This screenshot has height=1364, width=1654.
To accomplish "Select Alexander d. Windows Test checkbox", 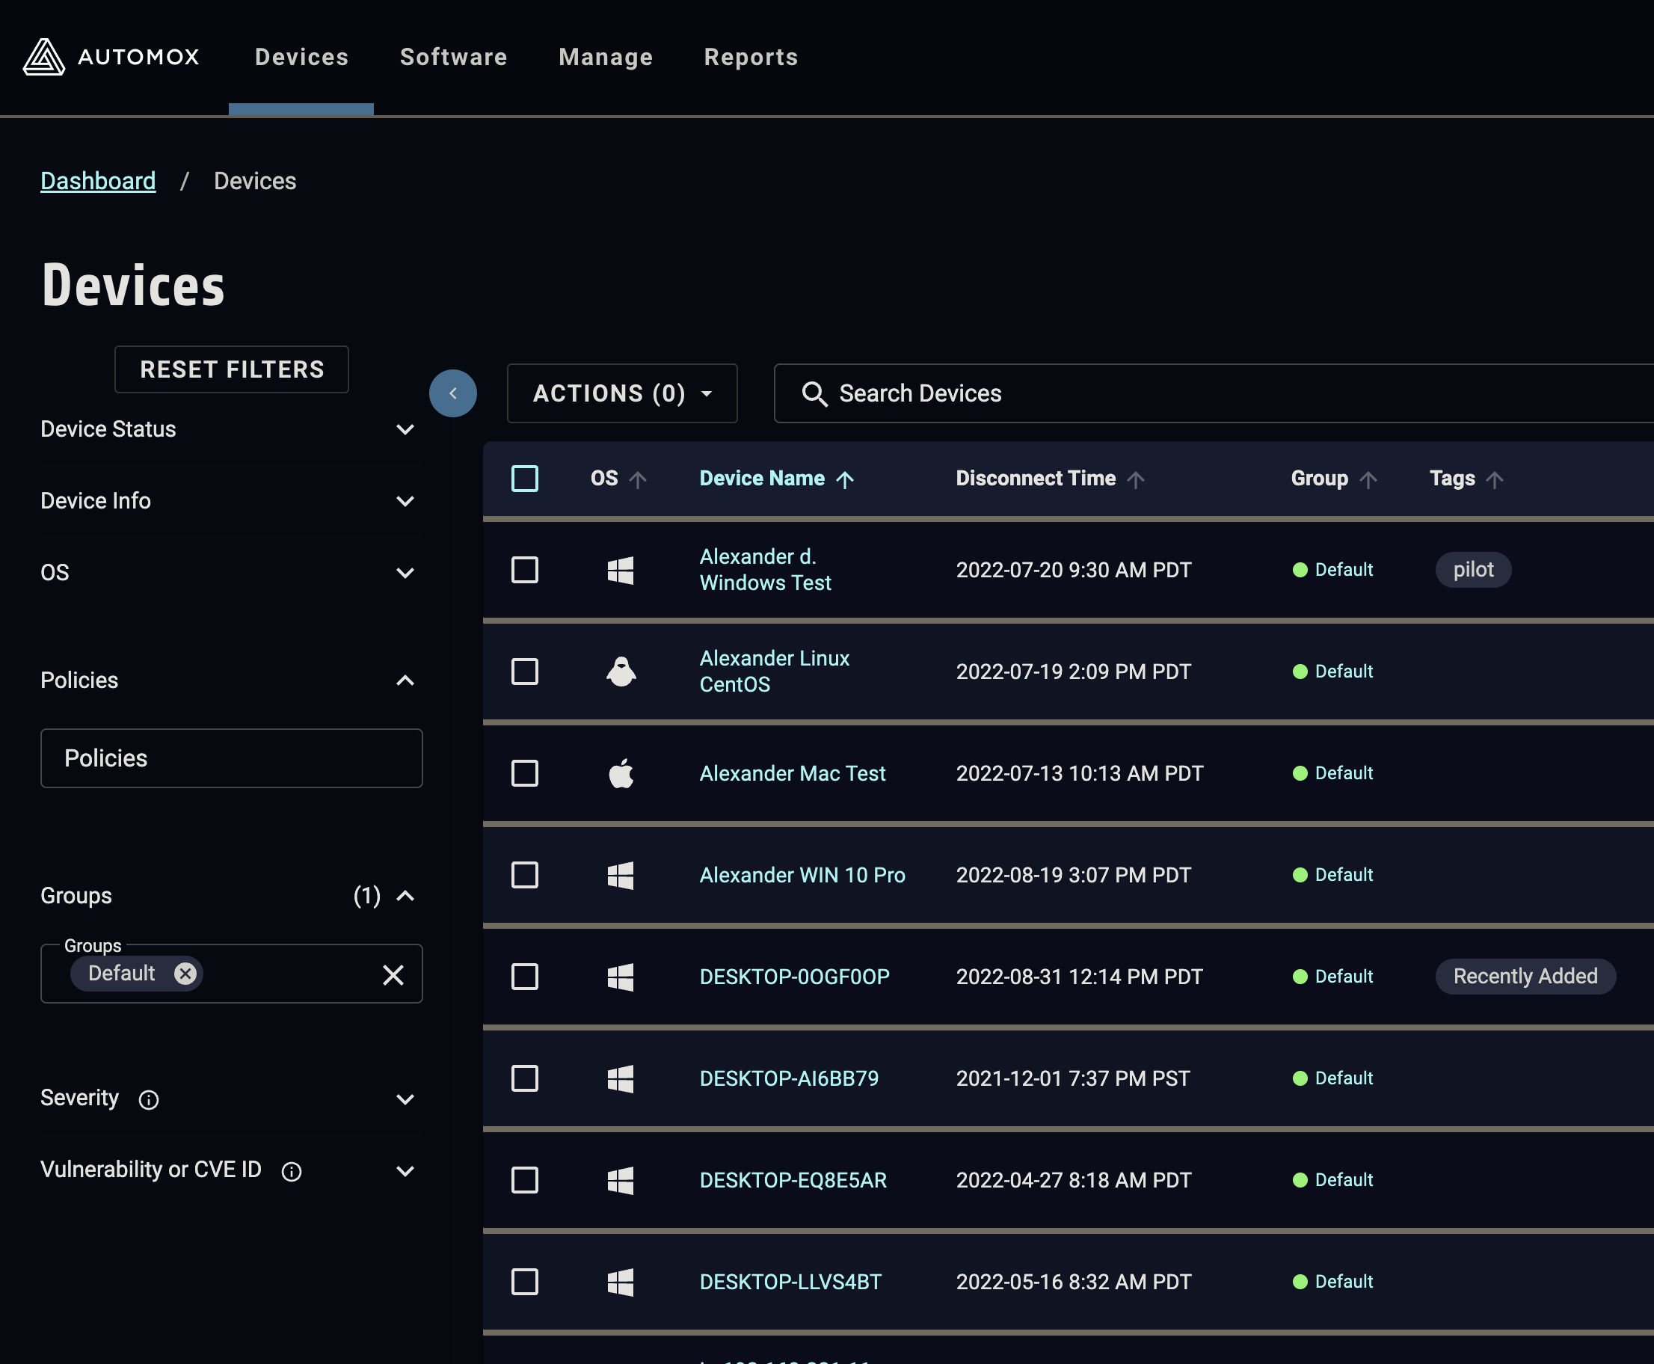I will [x=525, y=570].
